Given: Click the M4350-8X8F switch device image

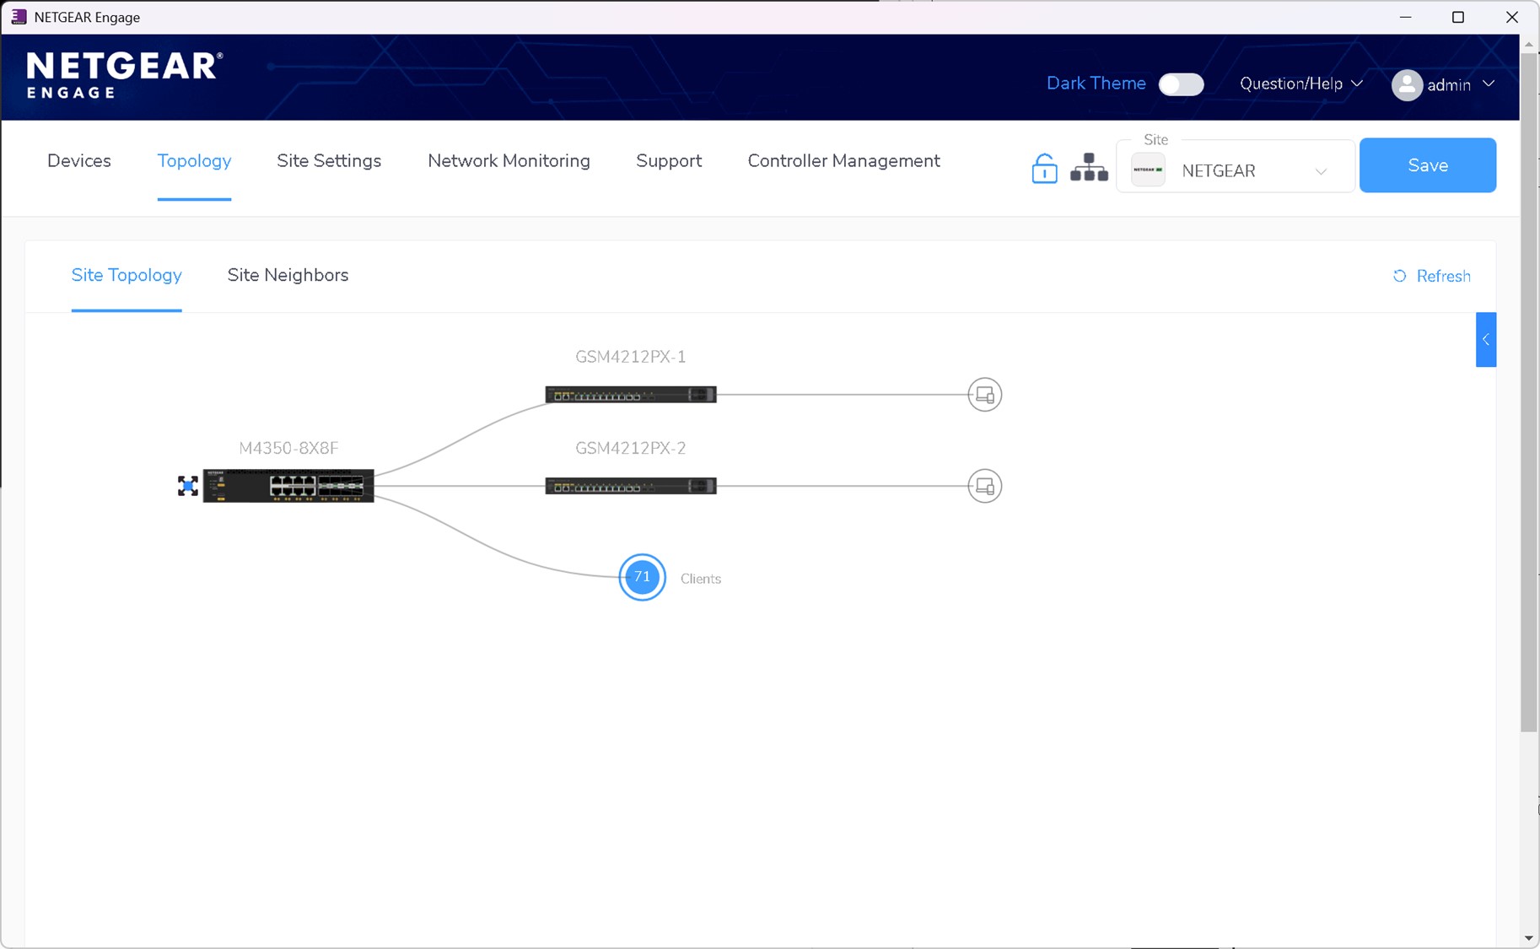Looking at the screenshot, I should click(288, 486).
